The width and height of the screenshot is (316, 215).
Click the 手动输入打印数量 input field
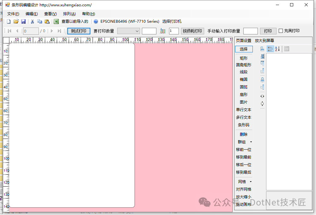(x=251, y=31)
